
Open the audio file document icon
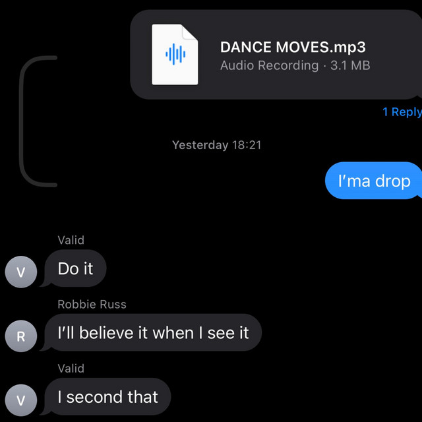[x=175, y=55]
